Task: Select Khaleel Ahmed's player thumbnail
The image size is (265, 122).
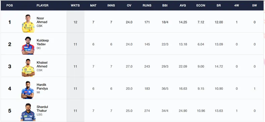Action: (28, 68)
